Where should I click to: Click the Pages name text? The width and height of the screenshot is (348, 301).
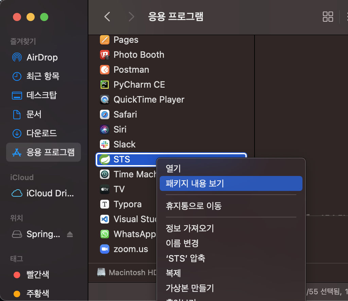click(x=126, y=40)
